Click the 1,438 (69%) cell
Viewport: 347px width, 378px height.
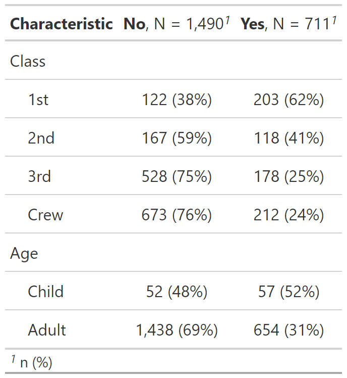(177, 330)
